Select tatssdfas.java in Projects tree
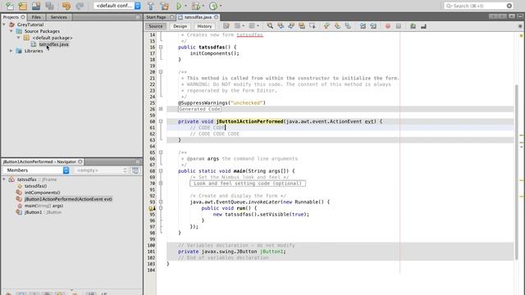This screenshot has width=525, height=295. point(53,44)
